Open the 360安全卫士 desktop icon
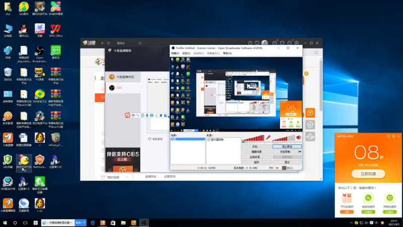 40,96
